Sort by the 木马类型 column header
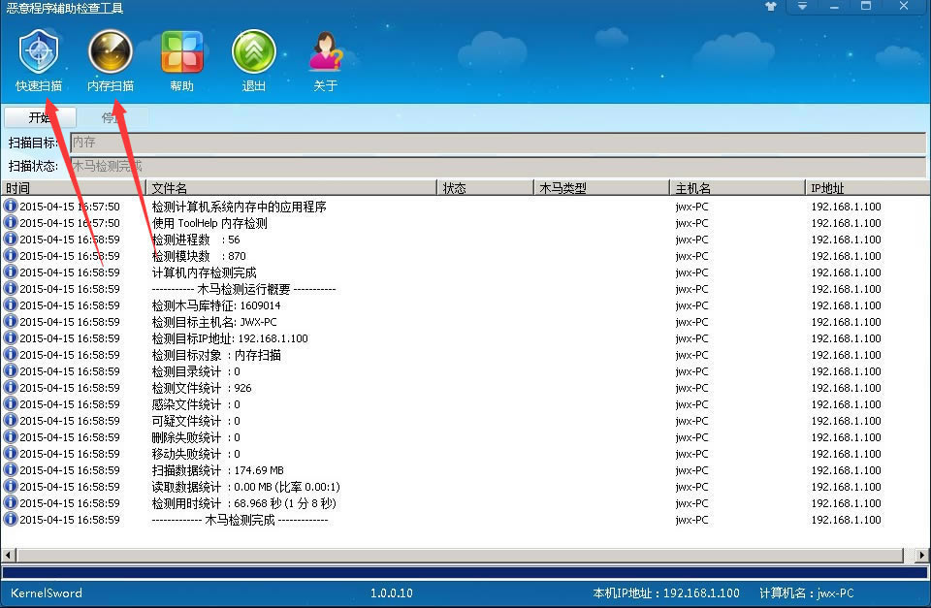 [x=601, y=188]
